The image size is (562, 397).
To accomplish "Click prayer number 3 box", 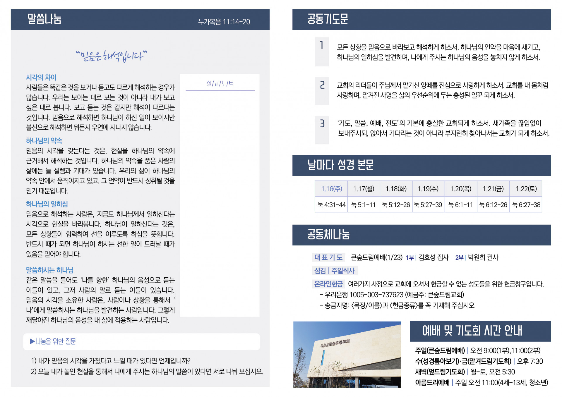I will 322,130.
